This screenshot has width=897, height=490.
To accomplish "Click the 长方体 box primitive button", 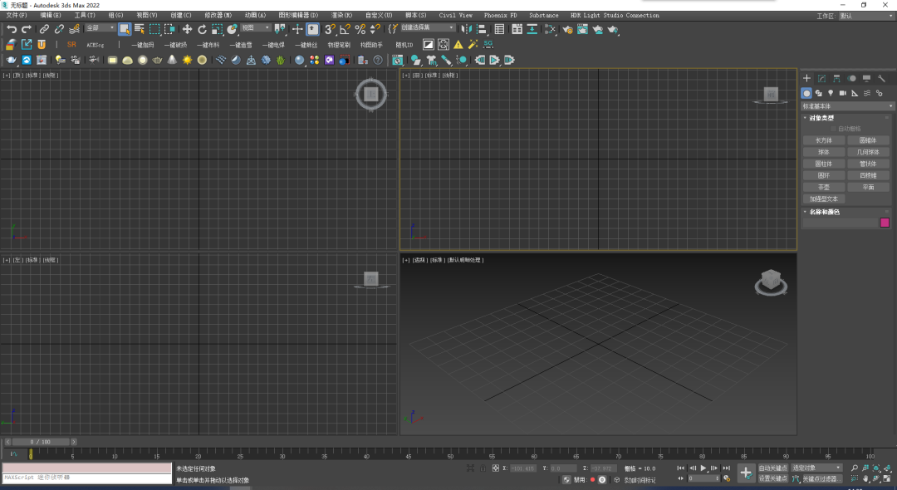I will (823, 140).
